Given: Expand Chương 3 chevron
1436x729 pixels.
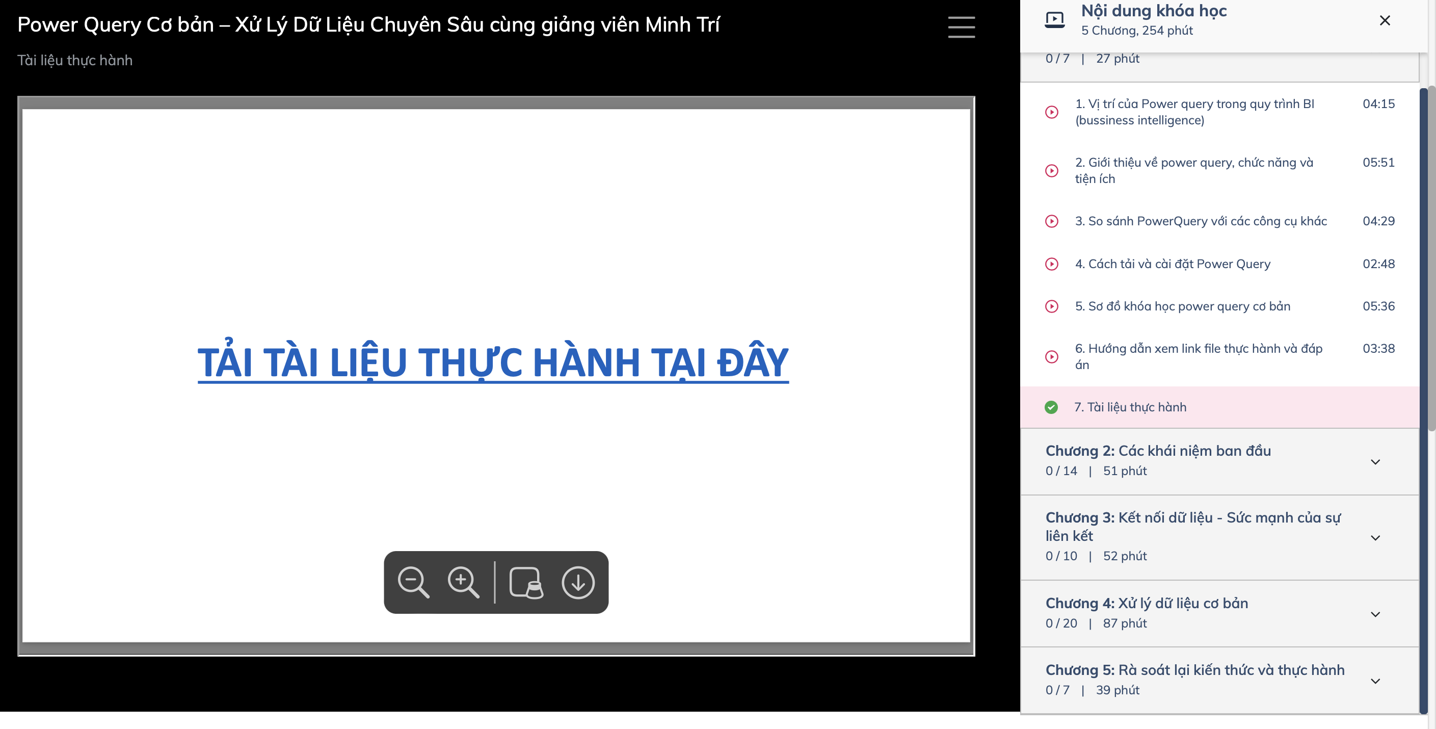Looking at the screenshot, I should (1375, 538).
